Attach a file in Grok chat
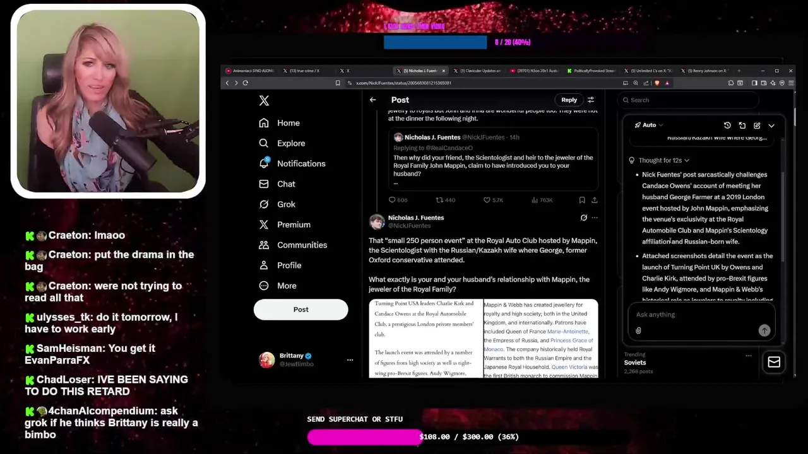808x454 pixels. click(x=638, y=330)
